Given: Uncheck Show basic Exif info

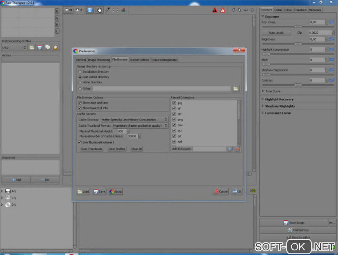Looking at the screenshot, I should [80, 108].
